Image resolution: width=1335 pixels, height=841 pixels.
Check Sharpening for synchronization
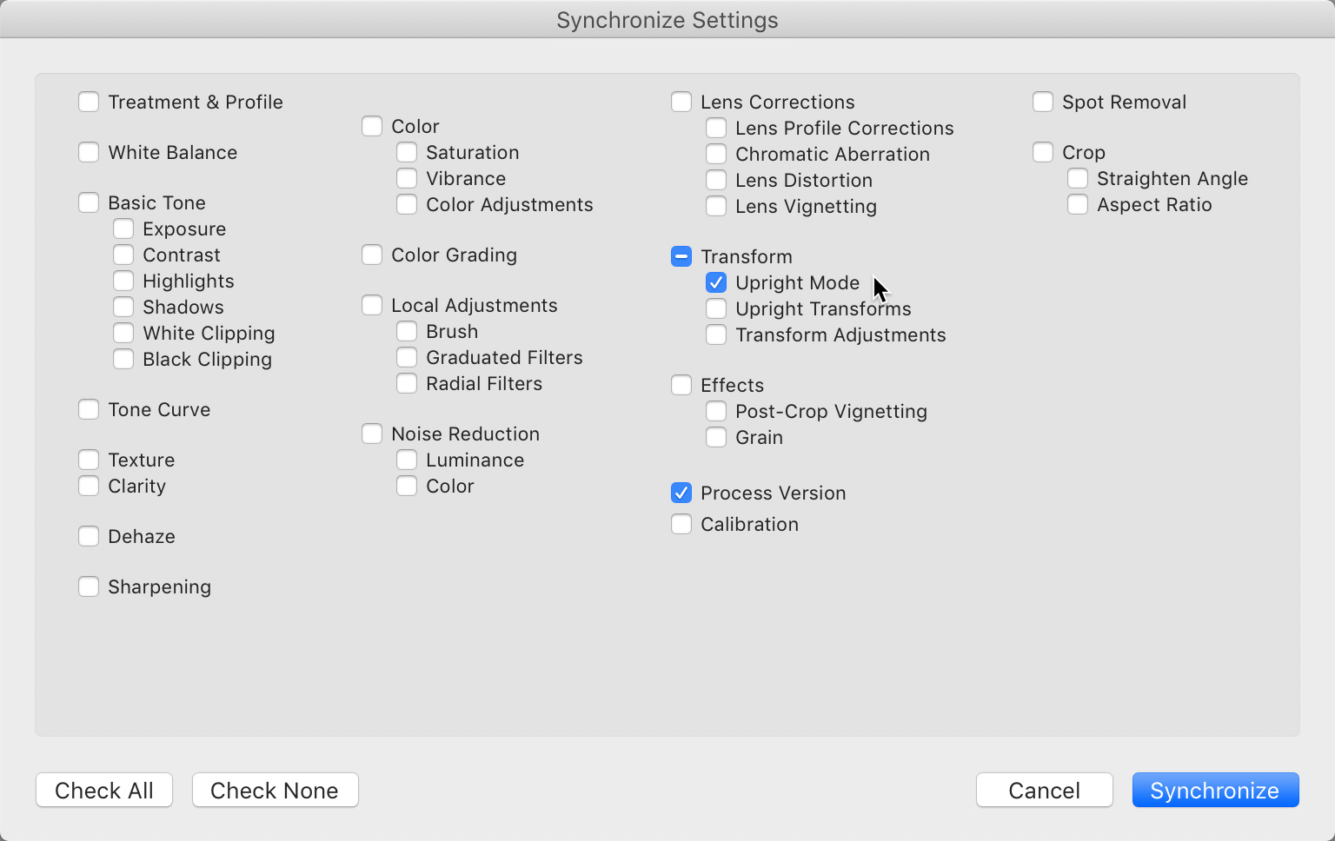(x=89, y=586)
